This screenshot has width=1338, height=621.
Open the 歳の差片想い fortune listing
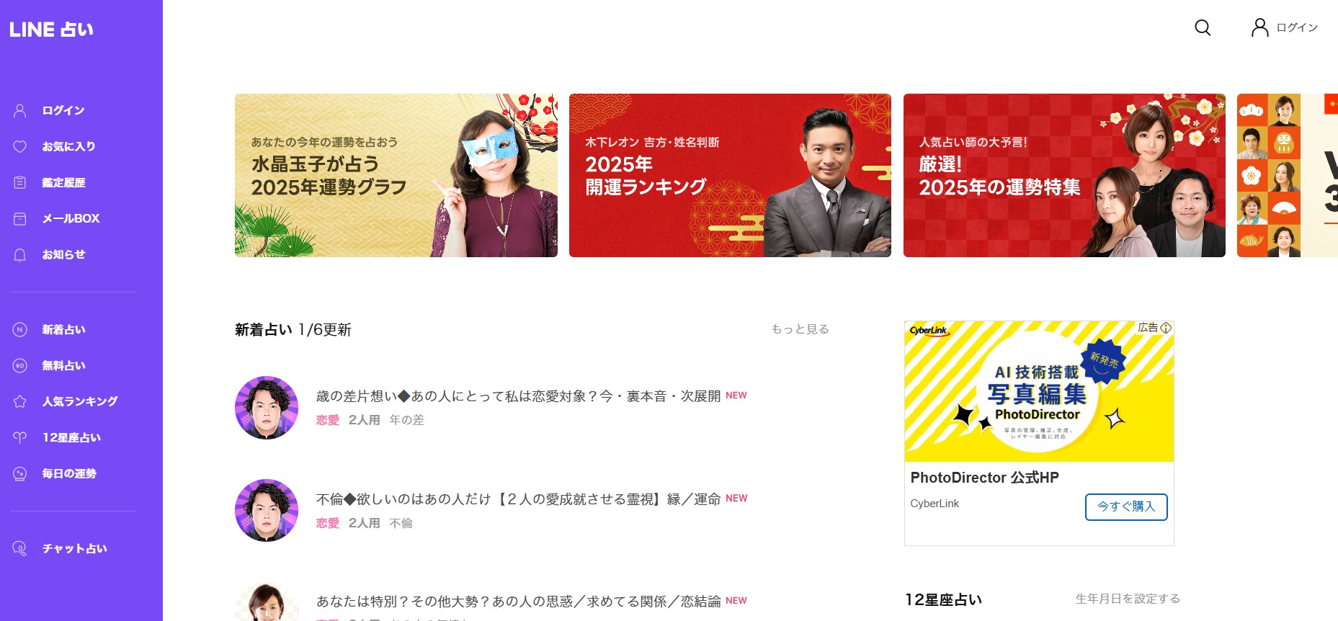coord(518,396)
